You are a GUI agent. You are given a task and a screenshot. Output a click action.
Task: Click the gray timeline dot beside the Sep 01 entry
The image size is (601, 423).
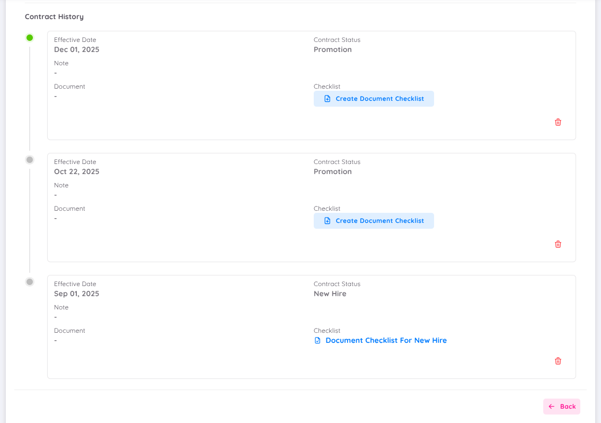[x=29, y=281]
